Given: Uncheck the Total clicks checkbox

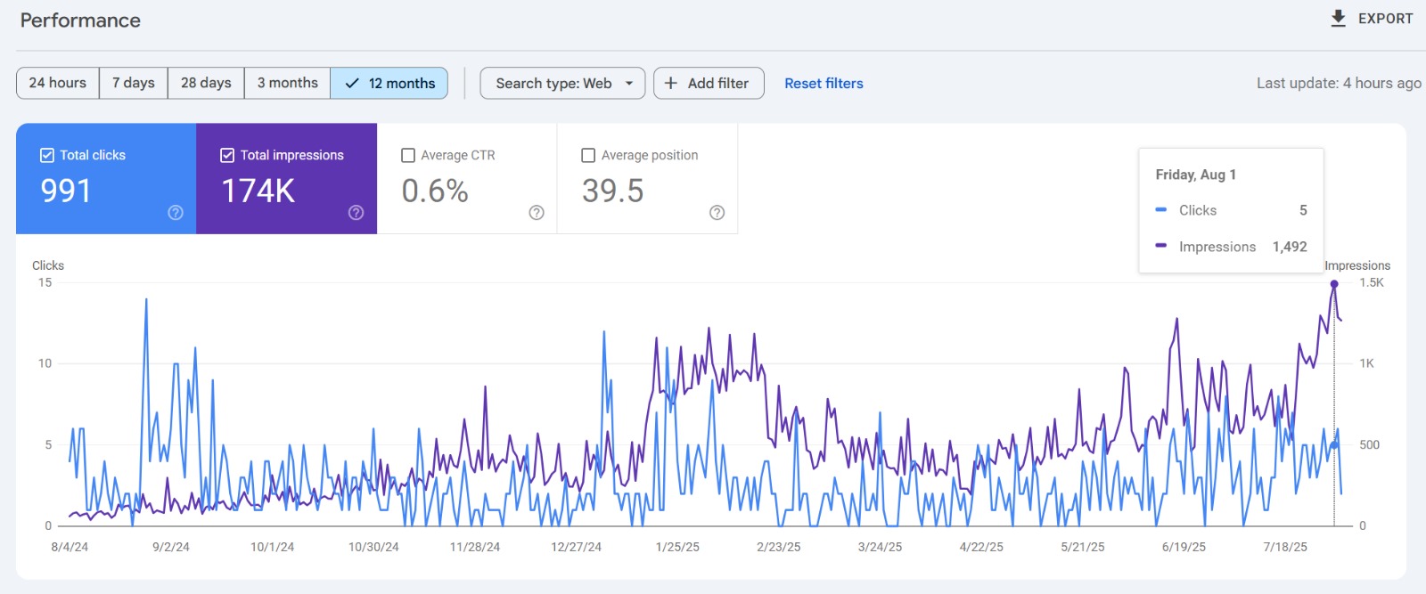Looking at the screenshot, I should (x=47, y=155).
